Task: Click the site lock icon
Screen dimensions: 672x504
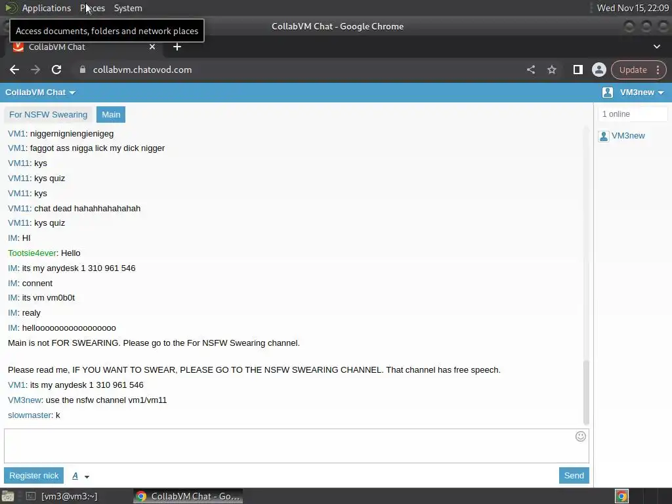Action: 83,70
